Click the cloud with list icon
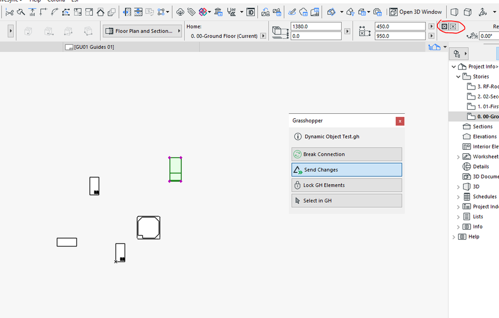 click(x=303, y=12)
